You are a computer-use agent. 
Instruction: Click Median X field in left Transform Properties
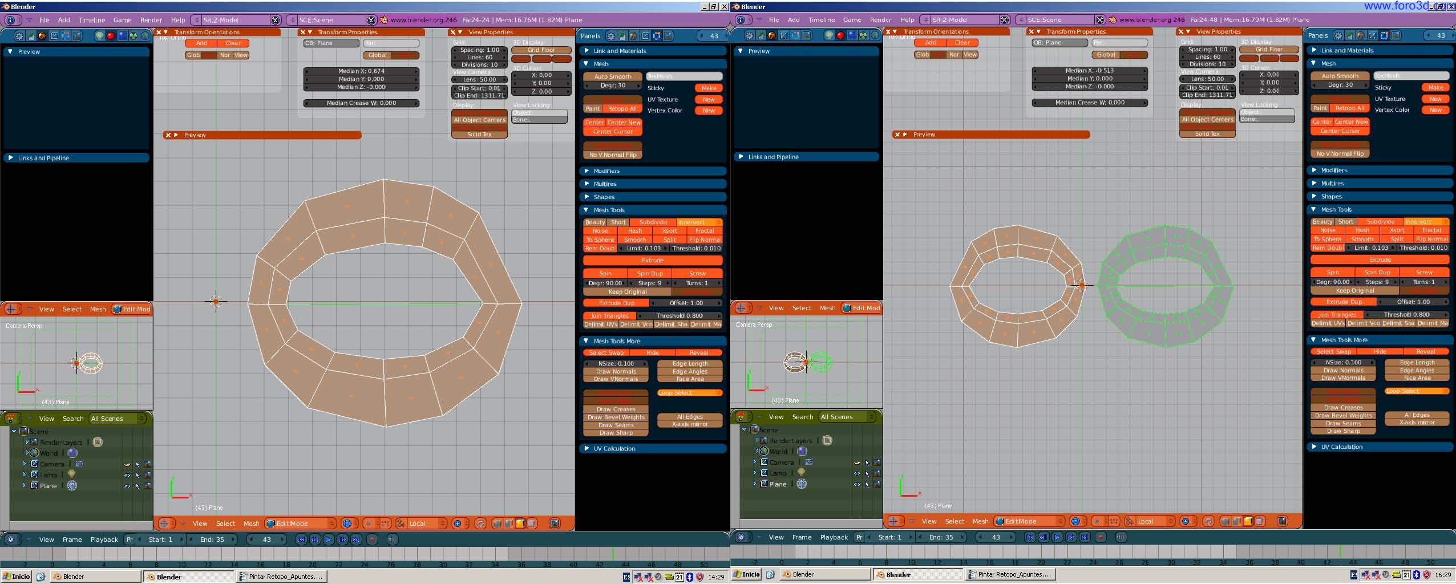pos(361,71)
